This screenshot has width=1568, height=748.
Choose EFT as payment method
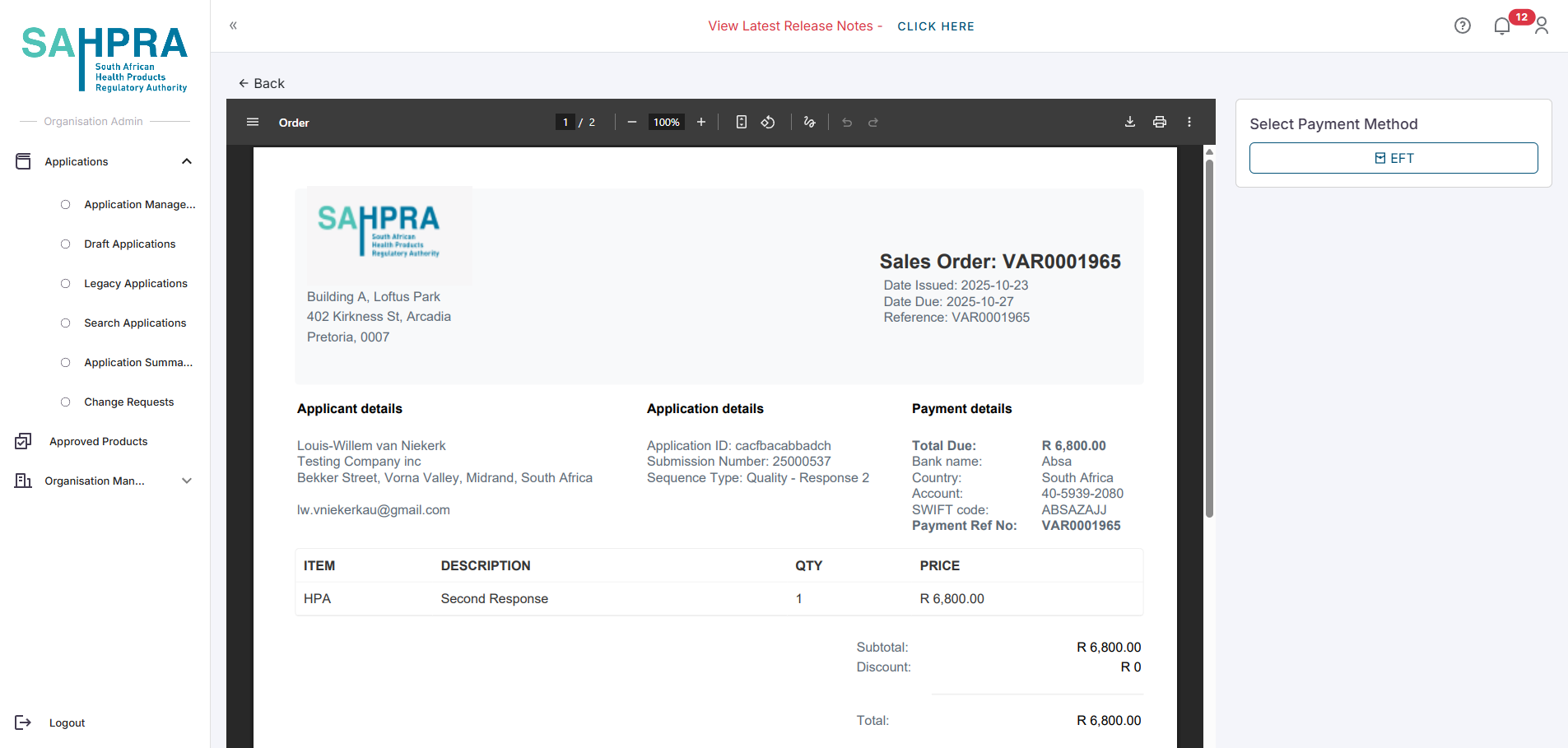(x=1393, y=158)
